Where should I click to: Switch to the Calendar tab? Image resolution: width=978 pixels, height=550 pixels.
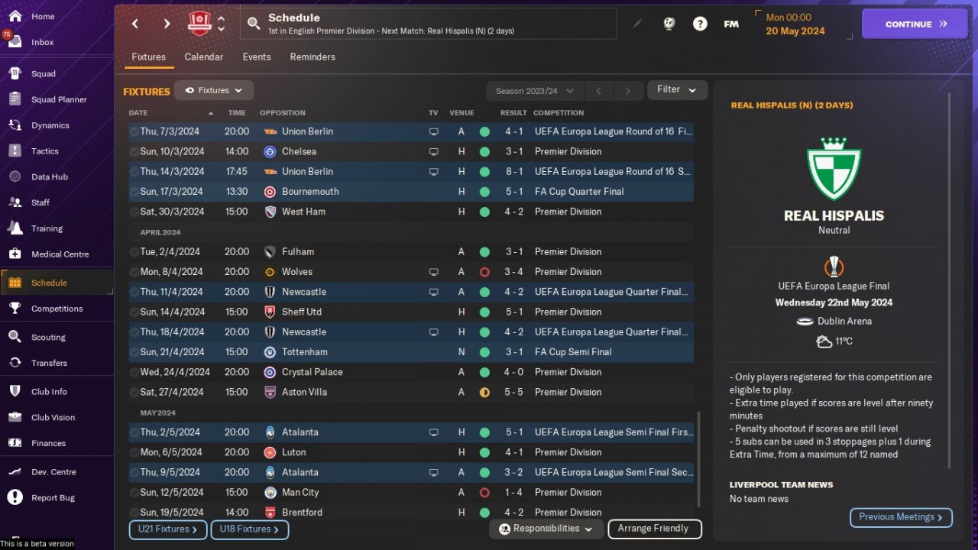pyautogui.click(x=204, y=57)
